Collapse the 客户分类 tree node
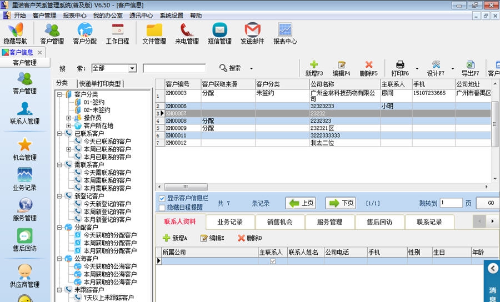 pyautogui.click(x=59, y=95)
